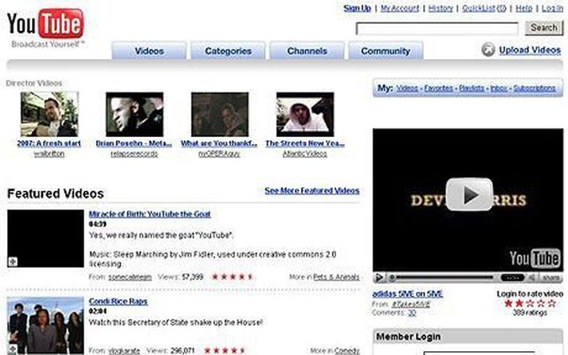
Task: Click 'Condi Rice Raps' title link
Action: (118, 302)
